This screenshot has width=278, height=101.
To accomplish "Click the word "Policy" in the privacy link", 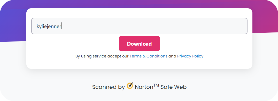I will point(198,56).
